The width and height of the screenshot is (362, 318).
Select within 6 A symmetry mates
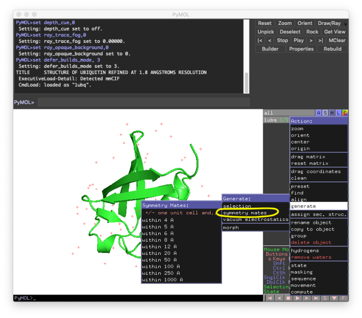pos(181,234)
